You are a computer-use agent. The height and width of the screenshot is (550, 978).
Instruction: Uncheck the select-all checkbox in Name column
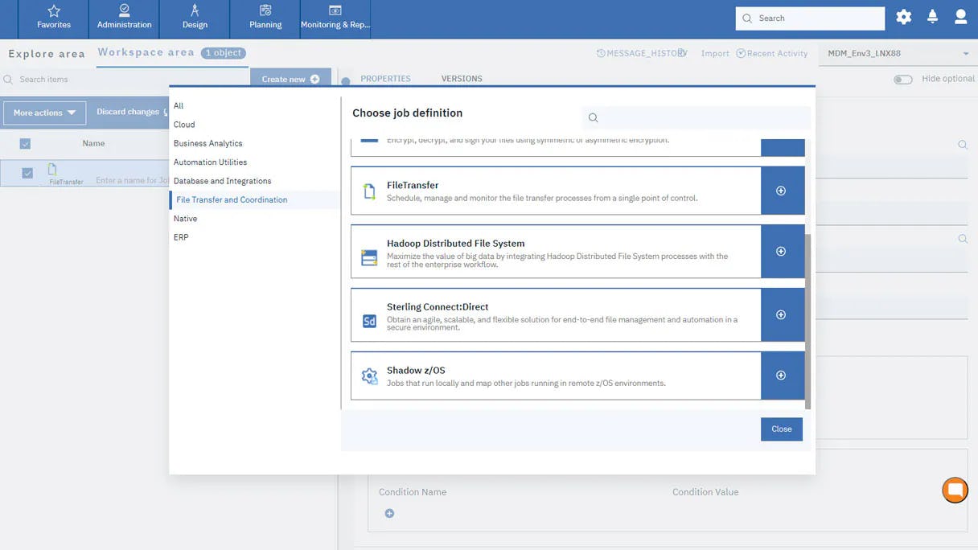click(23, 143)
